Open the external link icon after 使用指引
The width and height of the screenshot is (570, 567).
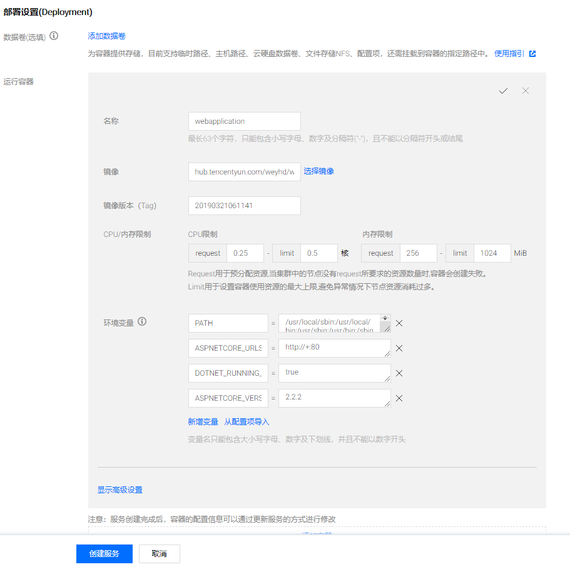point(532,54)
